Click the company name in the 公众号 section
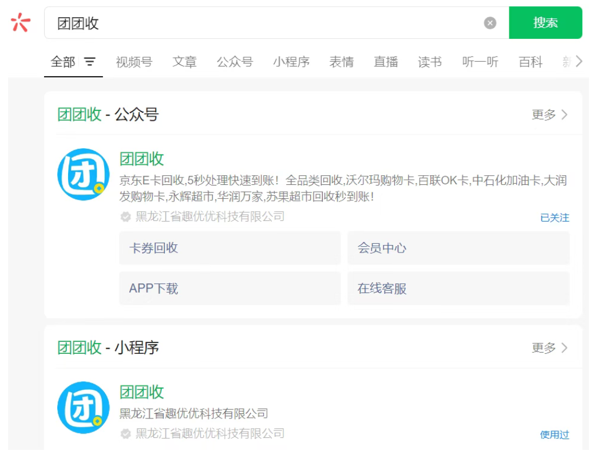The height and width of the screenshot is (462, 593). 210,217
